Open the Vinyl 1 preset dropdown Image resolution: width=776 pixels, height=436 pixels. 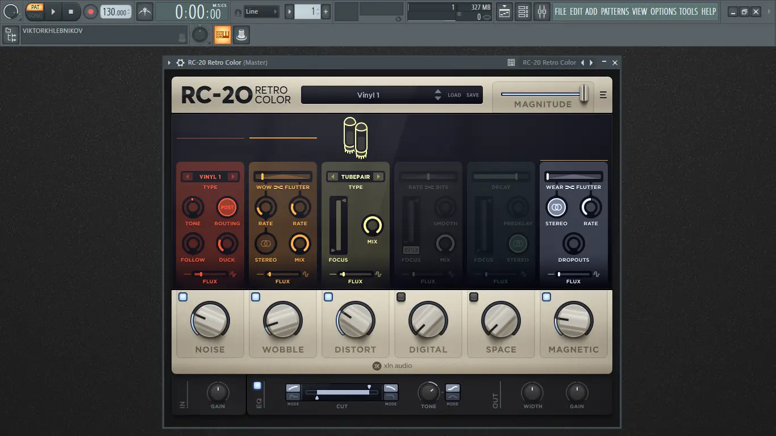[369, 95]
